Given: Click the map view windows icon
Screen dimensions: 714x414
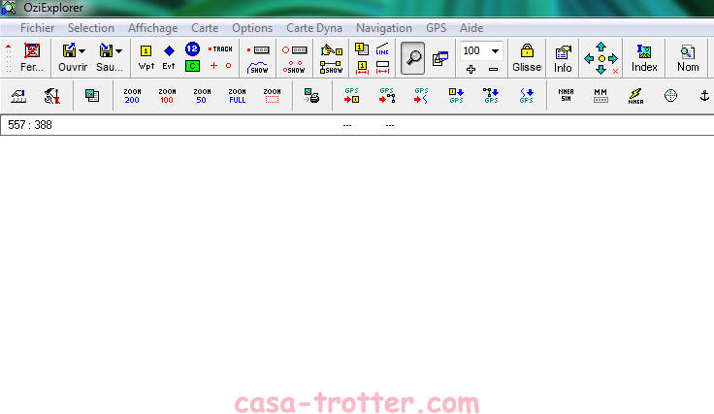Looking at the screenshot, I should [440, 58].
